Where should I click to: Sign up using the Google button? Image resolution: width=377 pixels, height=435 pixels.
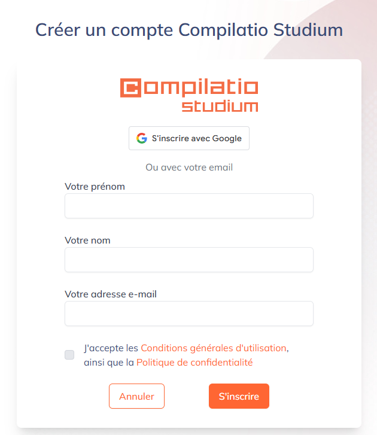point(189,138)
